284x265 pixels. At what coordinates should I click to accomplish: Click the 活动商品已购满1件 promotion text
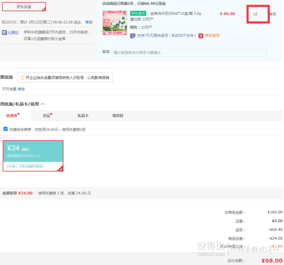pyautogui.click(x=134, y=4)
